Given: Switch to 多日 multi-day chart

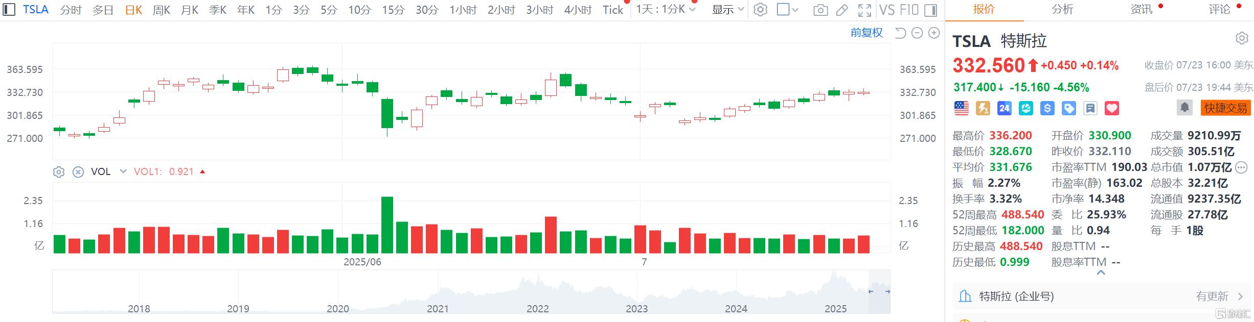Looking at the screenshot, I should coord(103,10).
